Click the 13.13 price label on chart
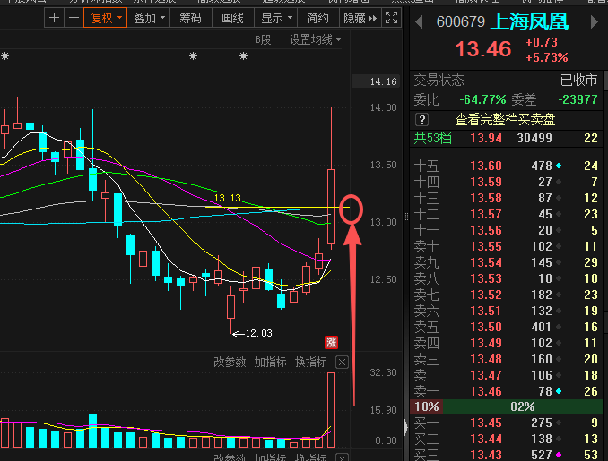This screenshot has height=461, width=608. pyautogui.click(x=227, y=198)
